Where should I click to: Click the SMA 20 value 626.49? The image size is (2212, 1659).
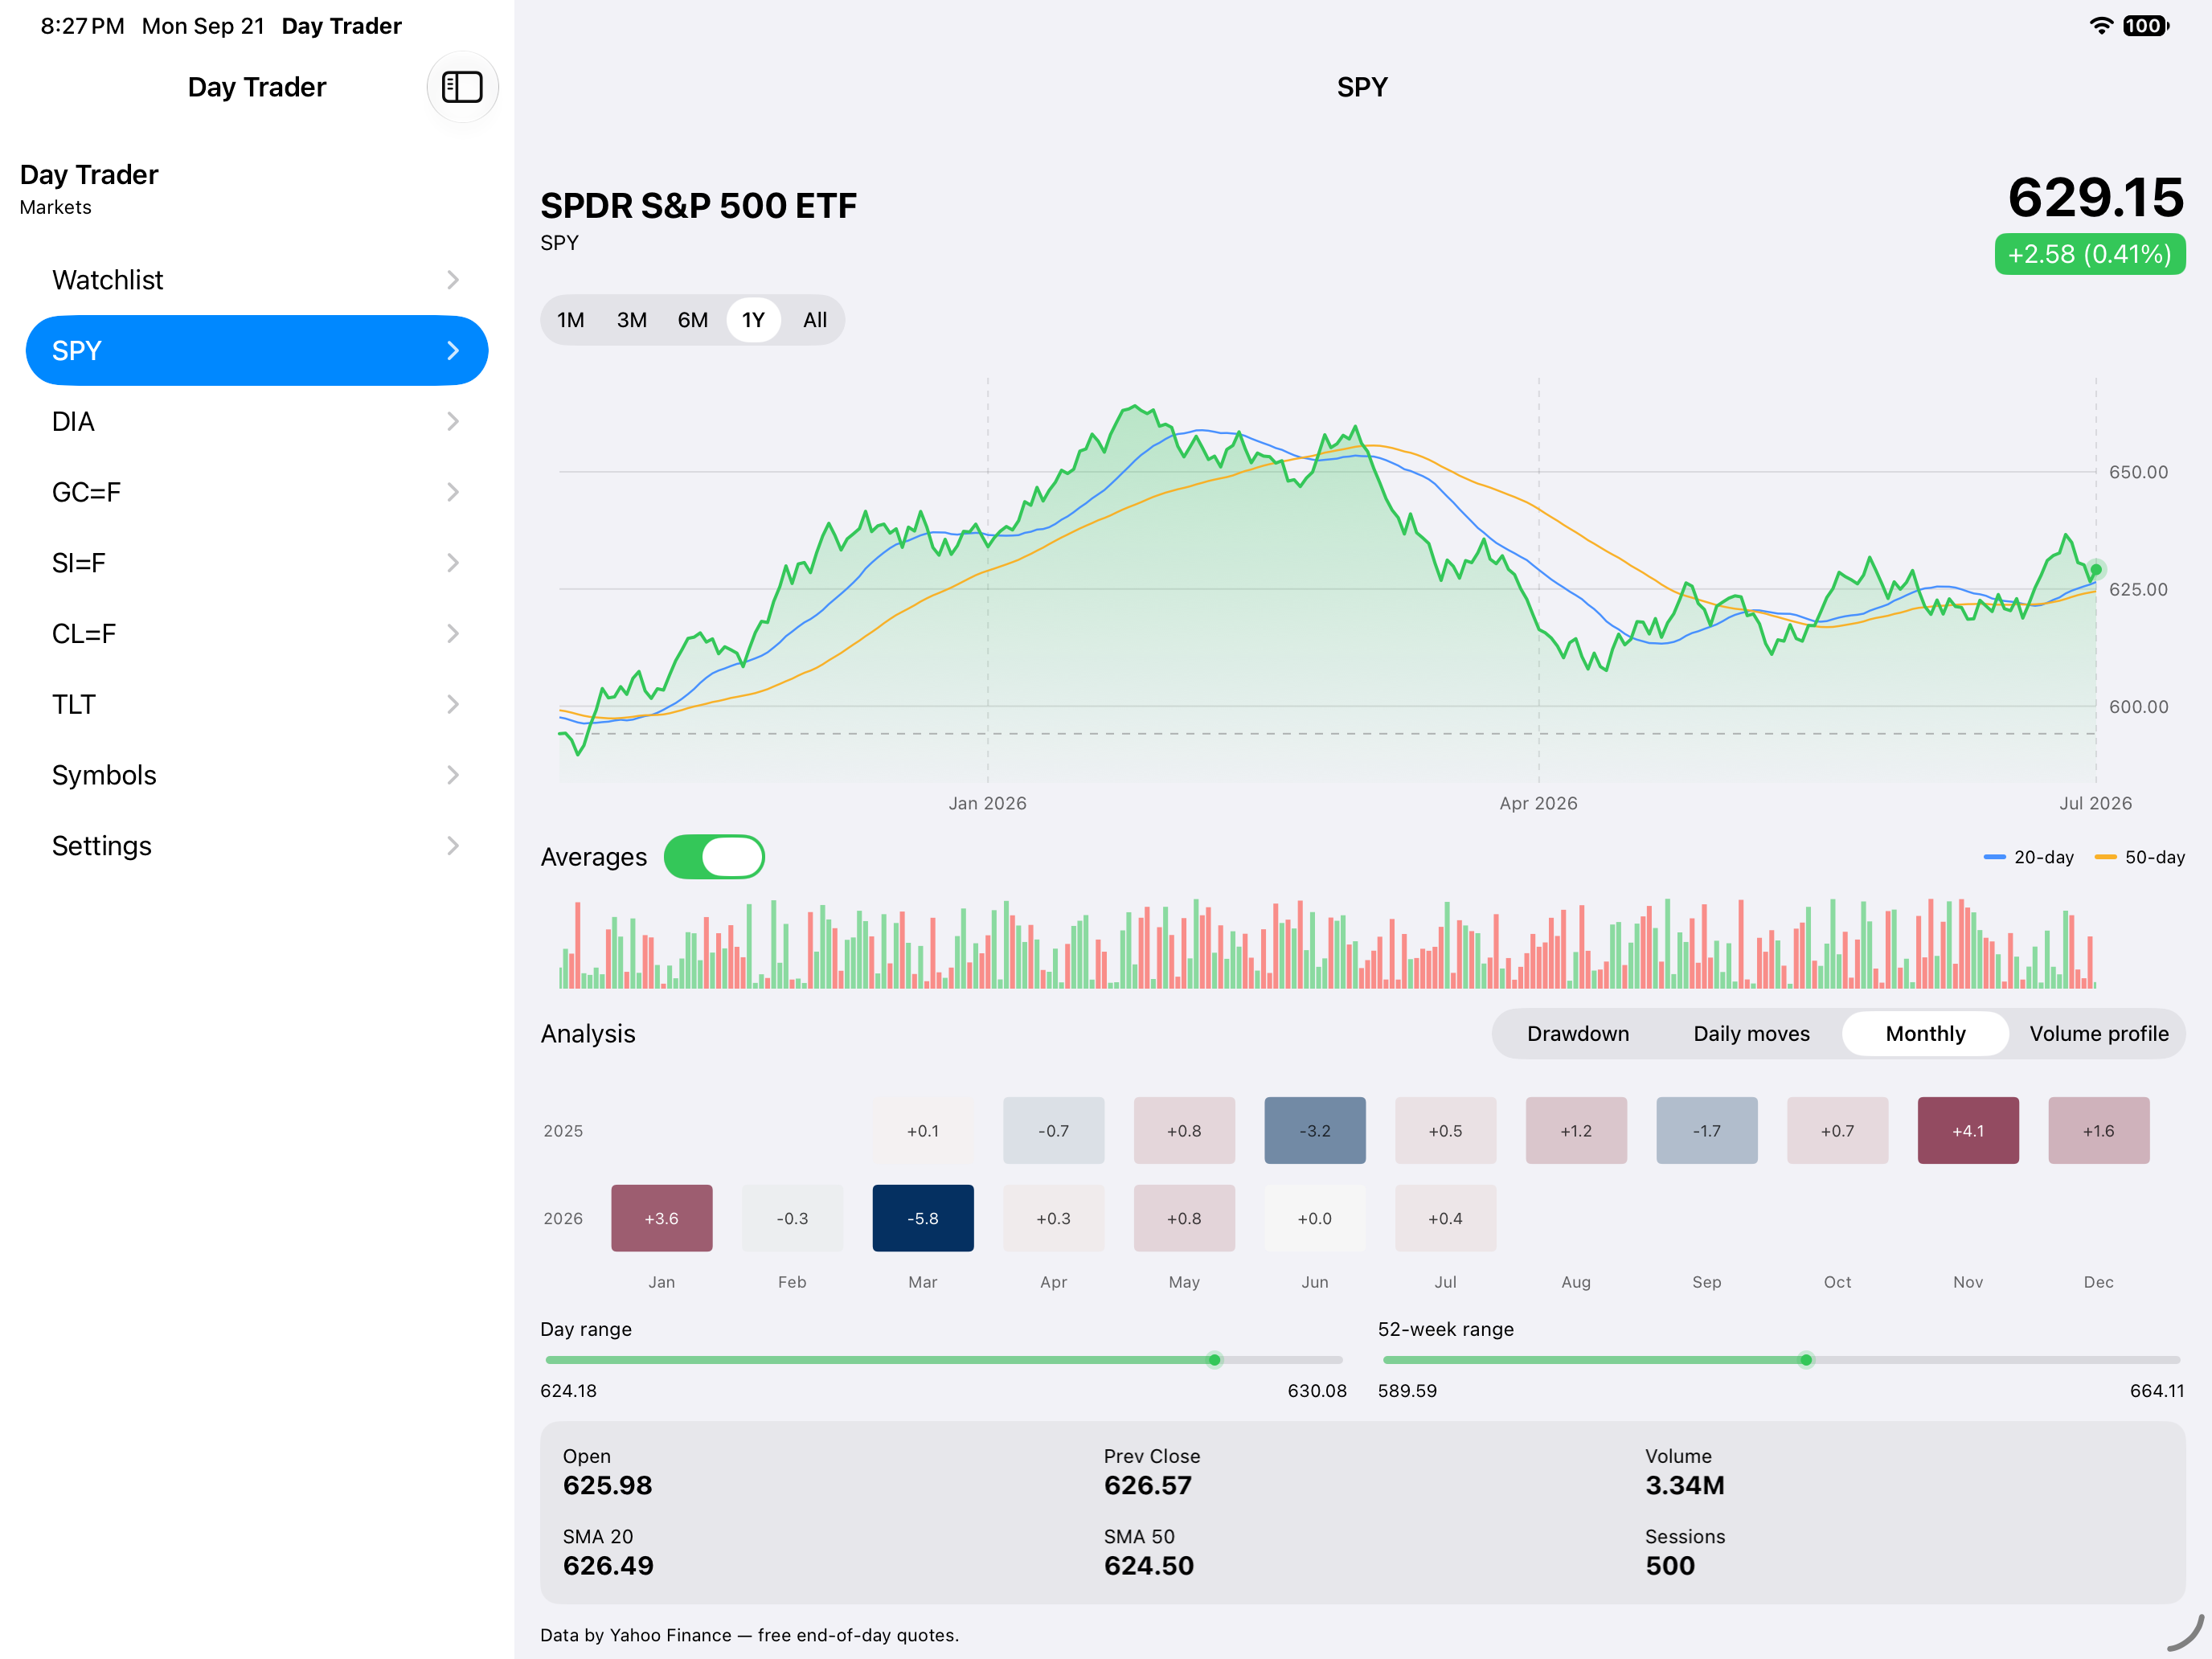point(608,1565)
